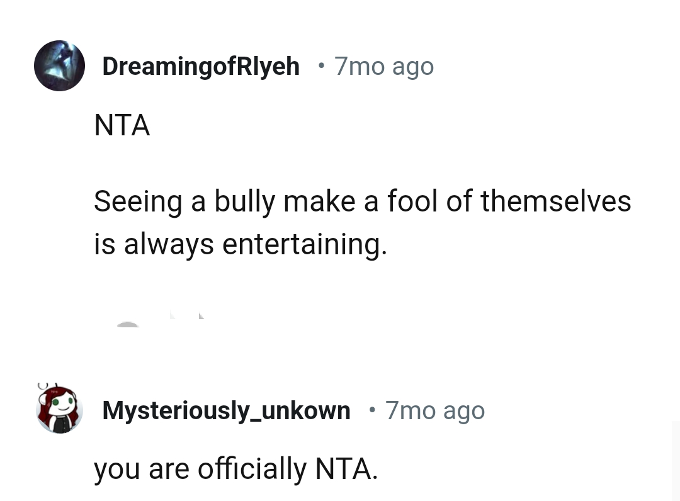Click the sentence about a bully making a fool
This screenshot has height=501, width=680.
tap(362, 201)
